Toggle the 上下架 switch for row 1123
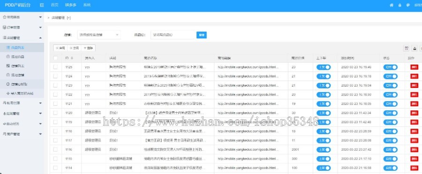This screenshot has width=422, height=174. point(324,86)
